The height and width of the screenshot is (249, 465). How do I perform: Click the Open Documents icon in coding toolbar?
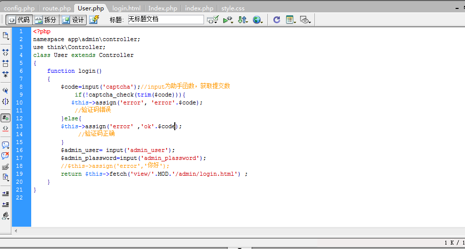pos(5,36)
